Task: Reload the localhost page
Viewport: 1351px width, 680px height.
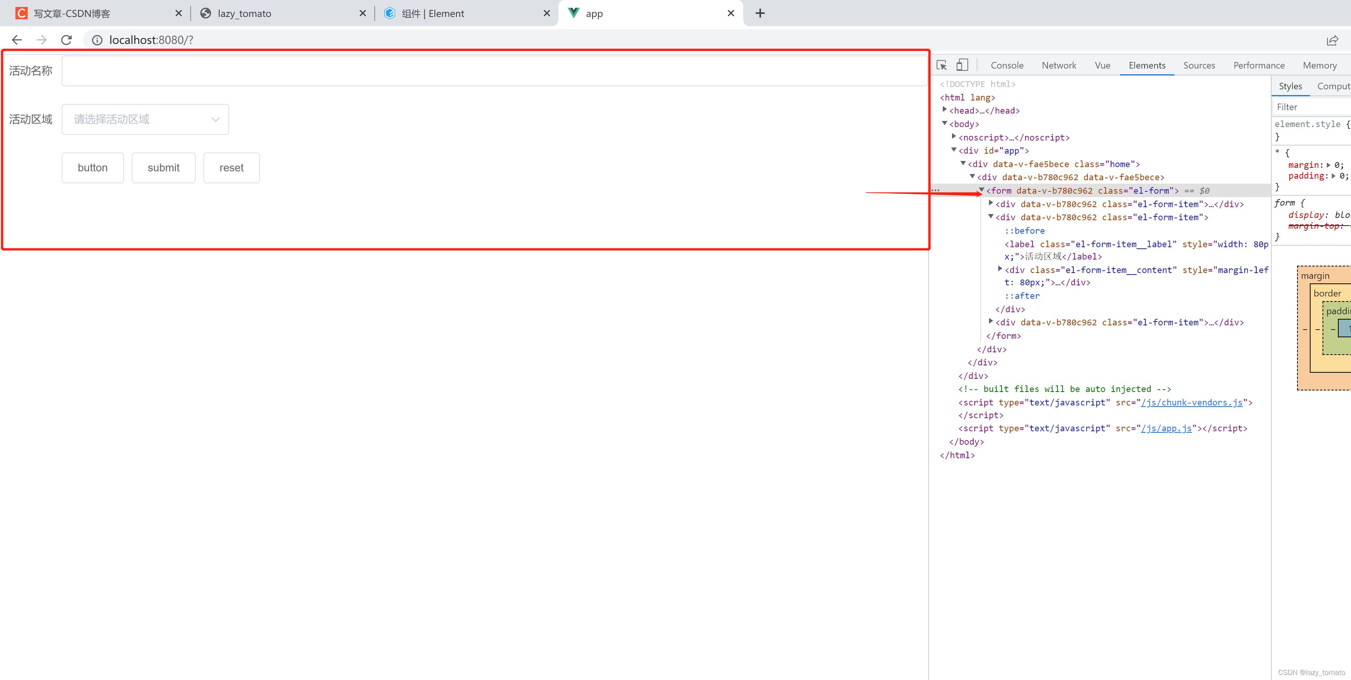Action: pyautogui.click(x=67, y=40)
